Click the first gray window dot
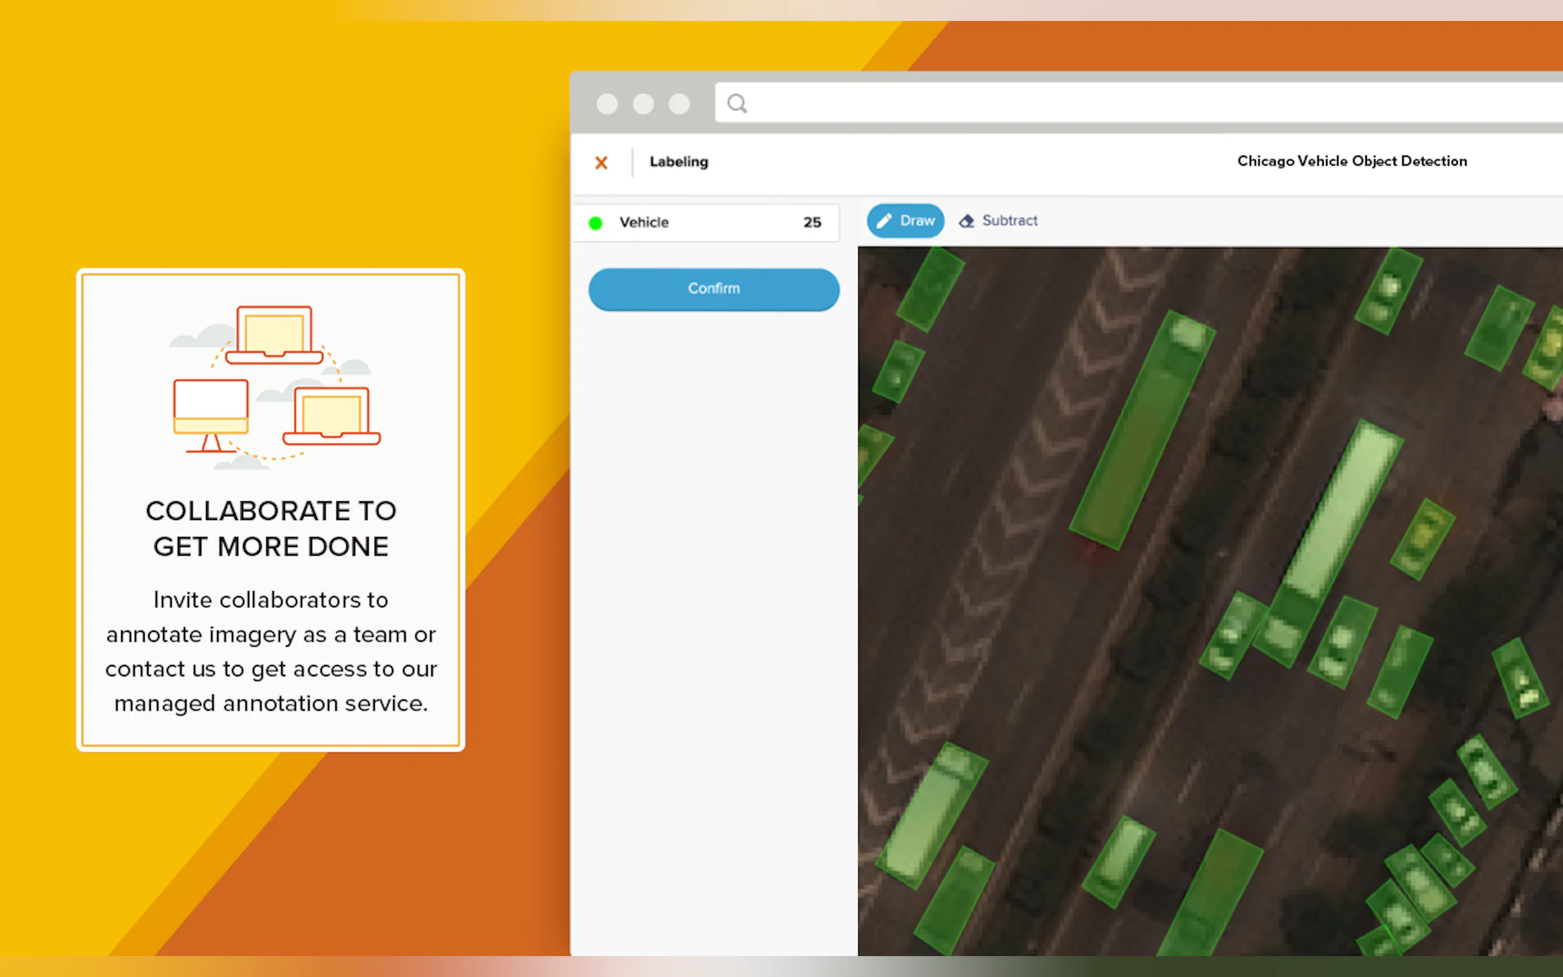The image size is (1563, 977). [x=607, y=103]
